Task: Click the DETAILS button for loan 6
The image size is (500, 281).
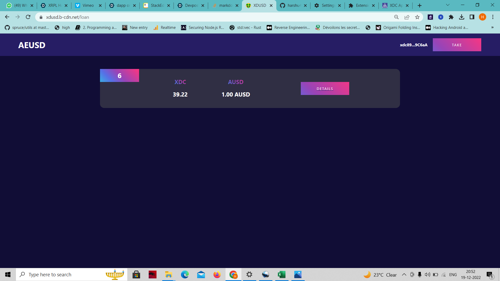Action: coord(325,88)
